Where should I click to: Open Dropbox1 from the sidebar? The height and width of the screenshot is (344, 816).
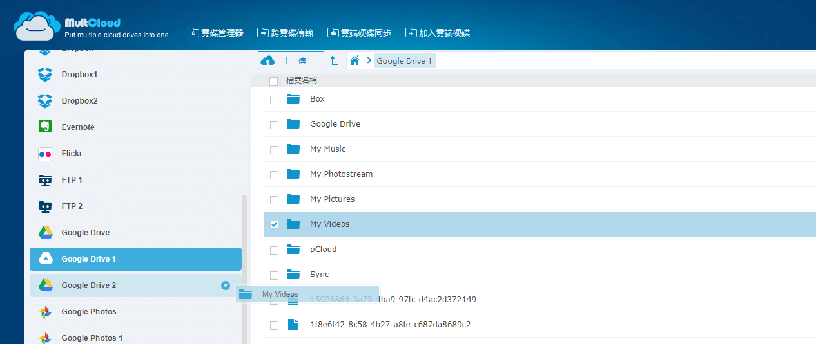coord(79,75)
